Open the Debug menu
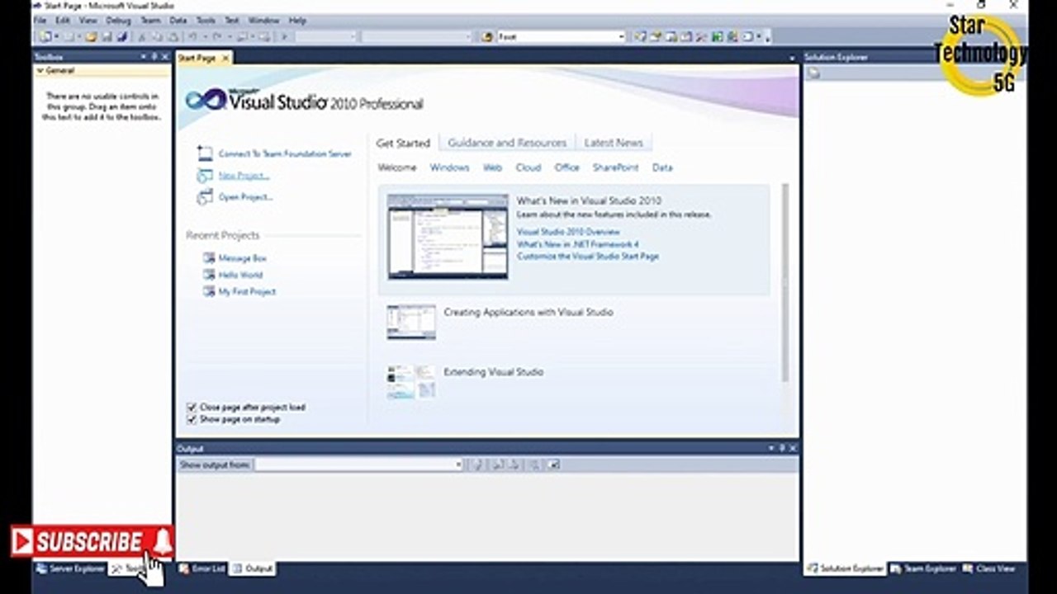The width and height of the screenshot is (1057, 594). tap(118, 20)
